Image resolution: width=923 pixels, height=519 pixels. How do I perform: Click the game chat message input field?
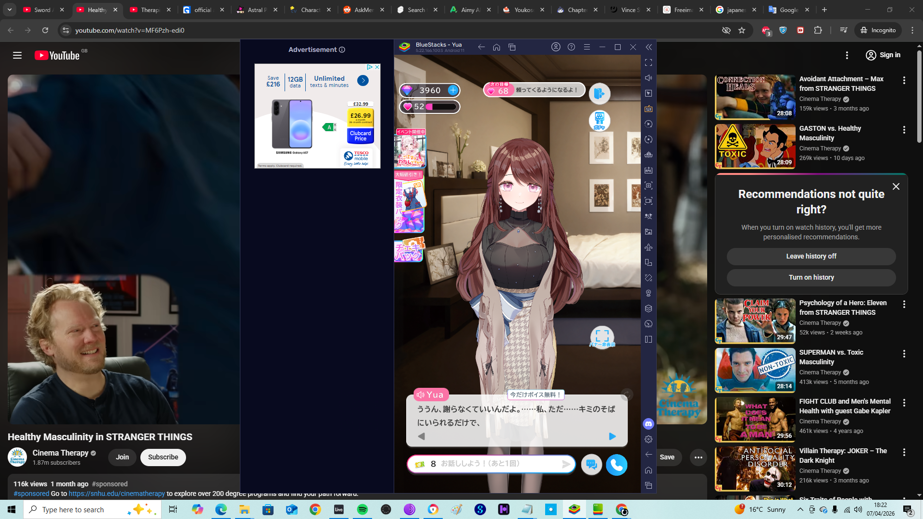491,464
